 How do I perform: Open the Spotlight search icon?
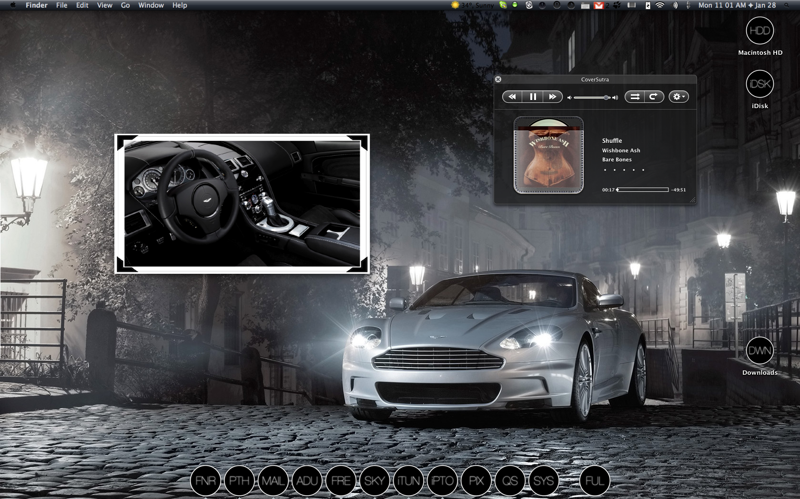(x=786, y=5)
